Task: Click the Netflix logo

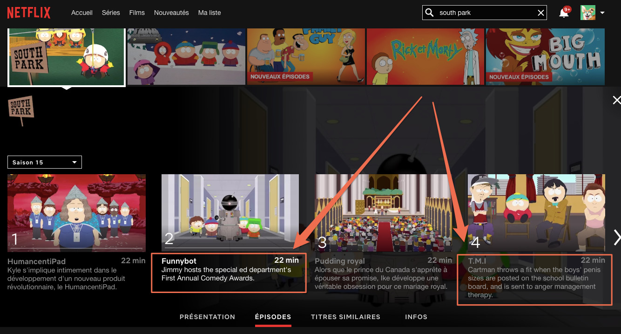Action: tap(28, 13)
